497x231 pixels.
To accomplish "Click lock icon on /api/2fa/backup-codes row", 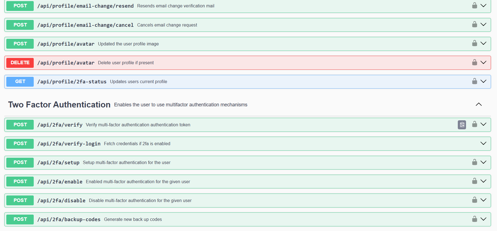I will (475, 219).
